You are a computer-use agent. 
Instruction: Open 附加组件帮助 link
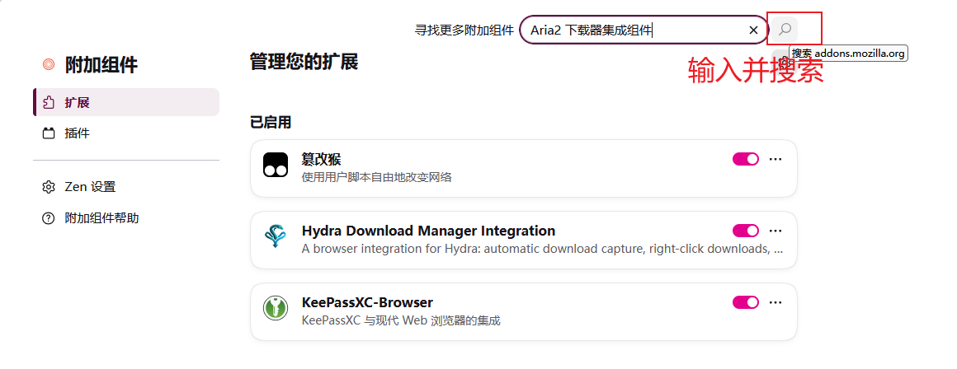click(126, 218)
